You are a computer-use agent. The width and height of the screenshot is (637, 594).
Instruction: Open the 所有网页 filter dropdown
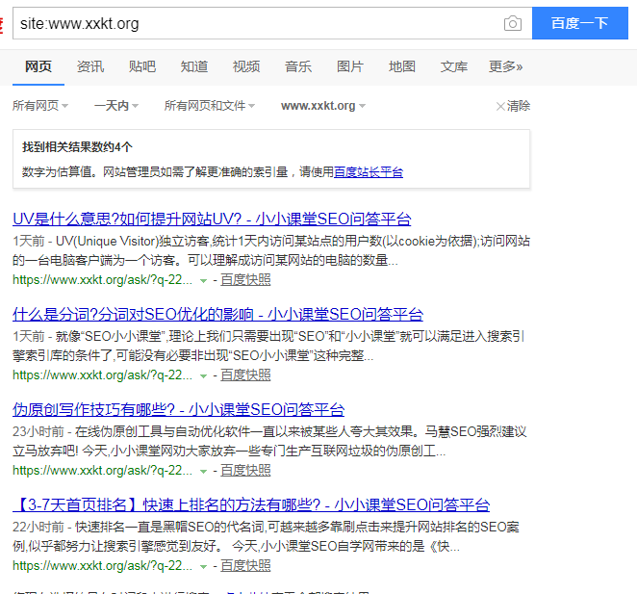coord(40,106)
